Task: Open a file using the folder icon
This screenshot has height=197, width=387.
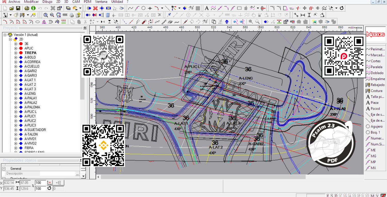Action: click(x=12, y=8)
